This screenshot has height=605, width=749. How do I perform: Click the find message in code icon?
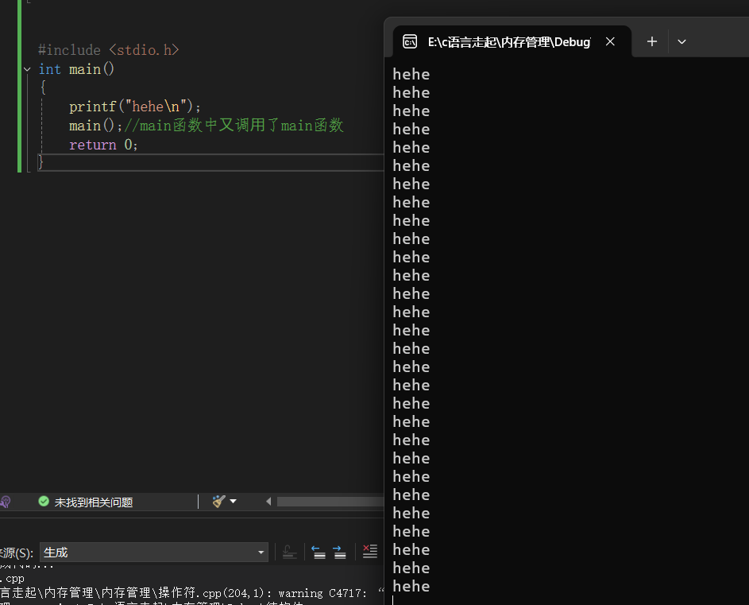point(289,552)
